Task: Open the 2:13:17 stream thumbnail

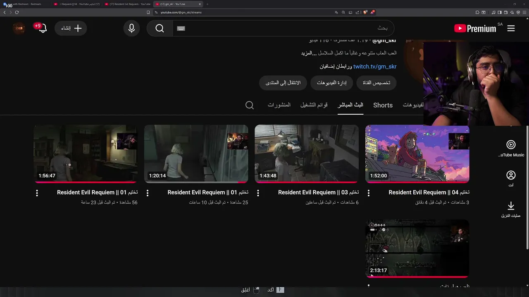Action: pyautogui.click(x=417, y=249)
